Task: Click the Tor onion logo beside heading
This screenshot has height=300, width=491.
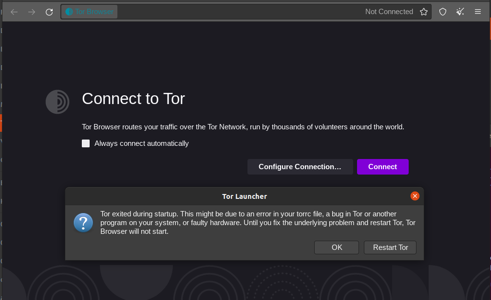Action: [57, 102]
